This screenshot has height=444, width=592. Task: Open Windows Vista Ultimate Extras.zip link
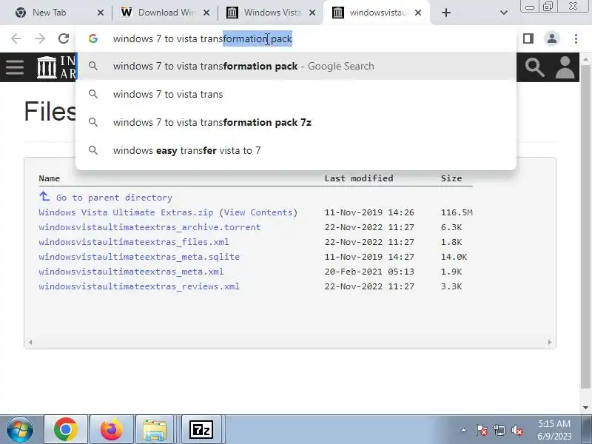[x=126, y=212]
